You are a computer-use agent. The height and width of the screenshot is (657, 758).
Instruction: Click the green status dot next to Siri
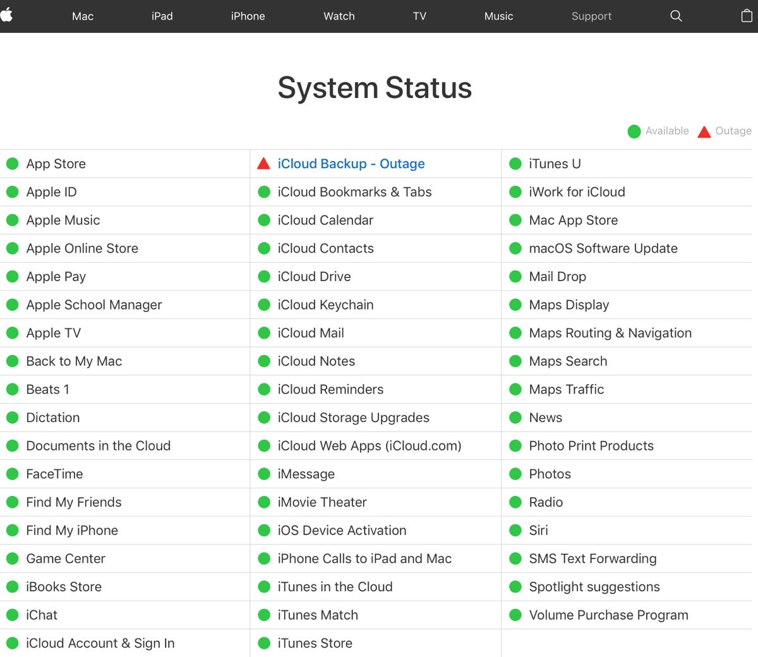coord(515,530)
